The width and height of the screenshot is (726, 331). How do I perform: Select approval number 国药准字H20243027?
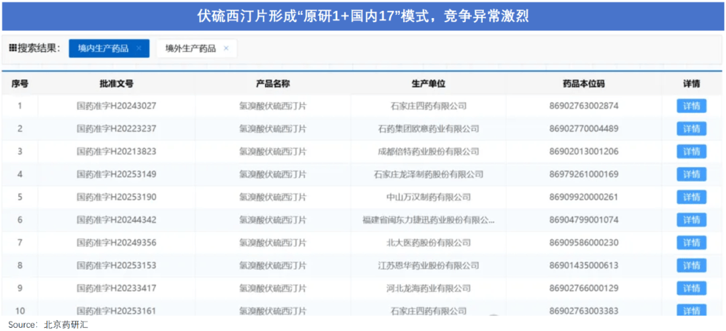tap(116, 106)
